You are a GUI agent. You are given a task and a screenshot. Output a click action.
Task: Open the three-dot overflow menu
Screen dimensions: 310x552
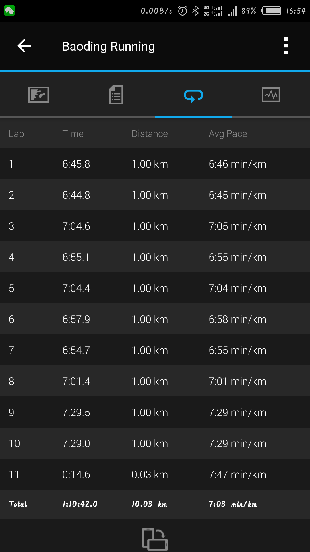[x=285, y=46]
